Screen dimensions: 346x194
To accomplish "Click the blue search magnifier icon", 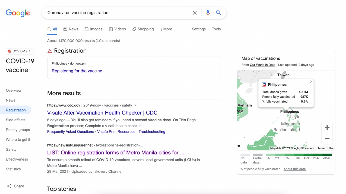I will [218, 13].
